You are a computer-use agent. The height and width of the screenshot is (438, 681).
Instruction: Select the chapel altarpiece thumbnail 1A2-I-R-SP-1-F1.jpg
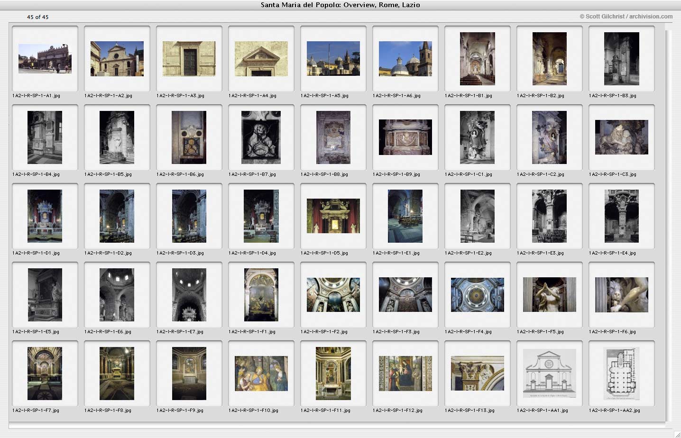click(x=261, y=295)
